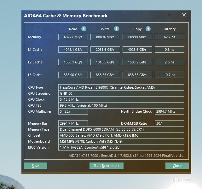This screenshot has height=189, width=202.
Task: Click the Write column header
Action: [105, 29]
